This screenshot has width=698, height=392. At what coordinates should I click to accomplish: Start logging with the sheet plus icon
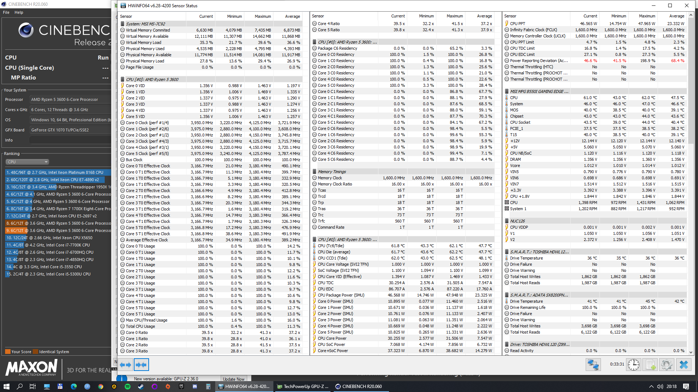coord(650,364)
